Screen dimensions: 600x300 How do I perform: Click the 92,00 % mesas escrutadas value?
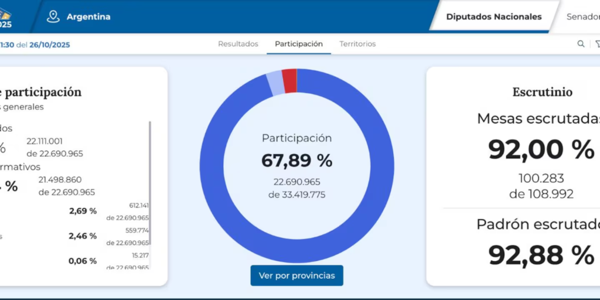[x=541, y=149]
